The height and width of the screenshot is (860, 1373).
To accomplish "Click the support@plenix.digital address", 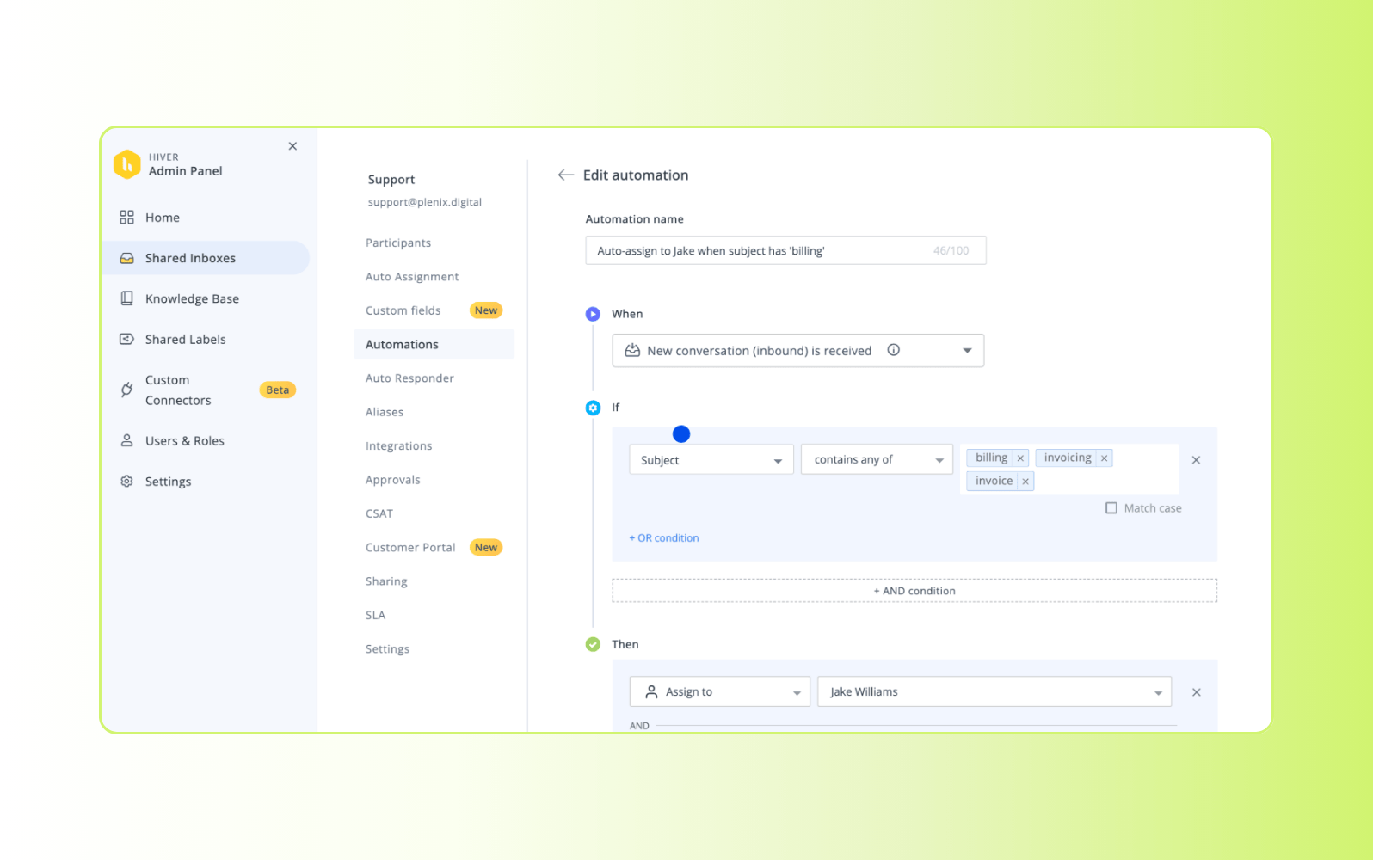I will (x=425, y=202).
